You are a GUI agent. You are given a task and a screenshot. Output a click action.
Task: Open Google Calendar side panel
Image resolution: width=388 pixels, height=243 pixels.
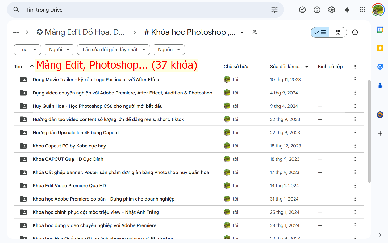point(380,29)
